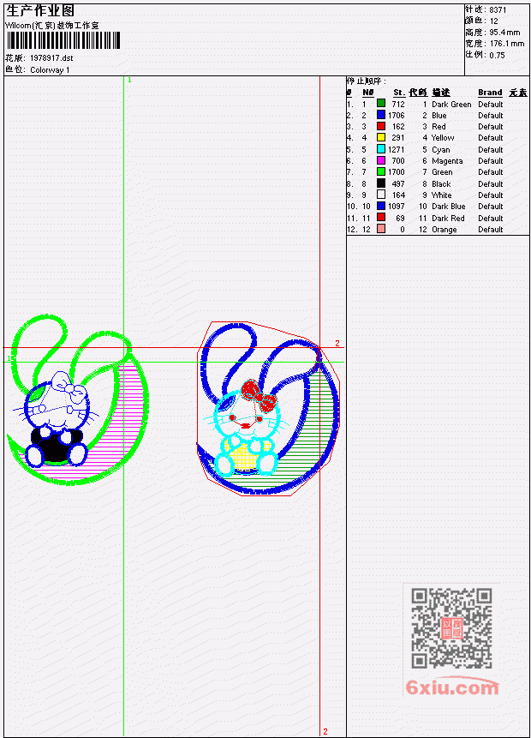
Task: Click the 'Orange' color description
Action: coord(444,230)
